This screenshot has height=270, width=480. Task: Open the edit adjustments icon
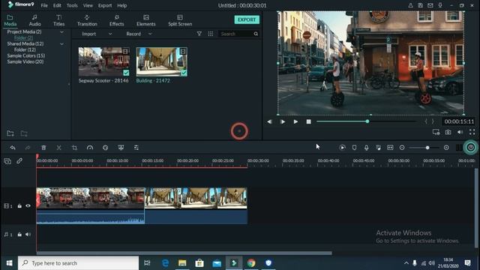pyautogui.click(x=136, y=148)
